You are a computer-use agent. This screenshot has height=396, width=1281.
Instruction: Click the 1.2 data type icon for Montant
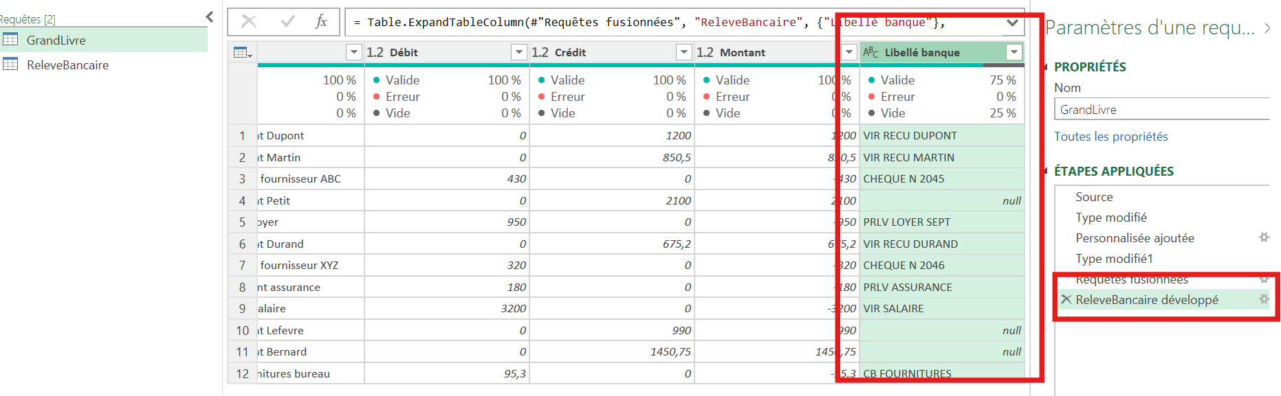705,52
